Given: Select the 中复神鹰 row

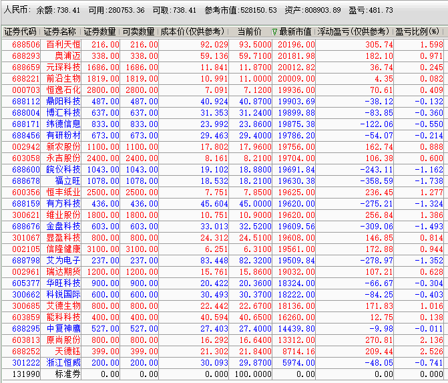Looking at the screenshot, I should [222, 329].
